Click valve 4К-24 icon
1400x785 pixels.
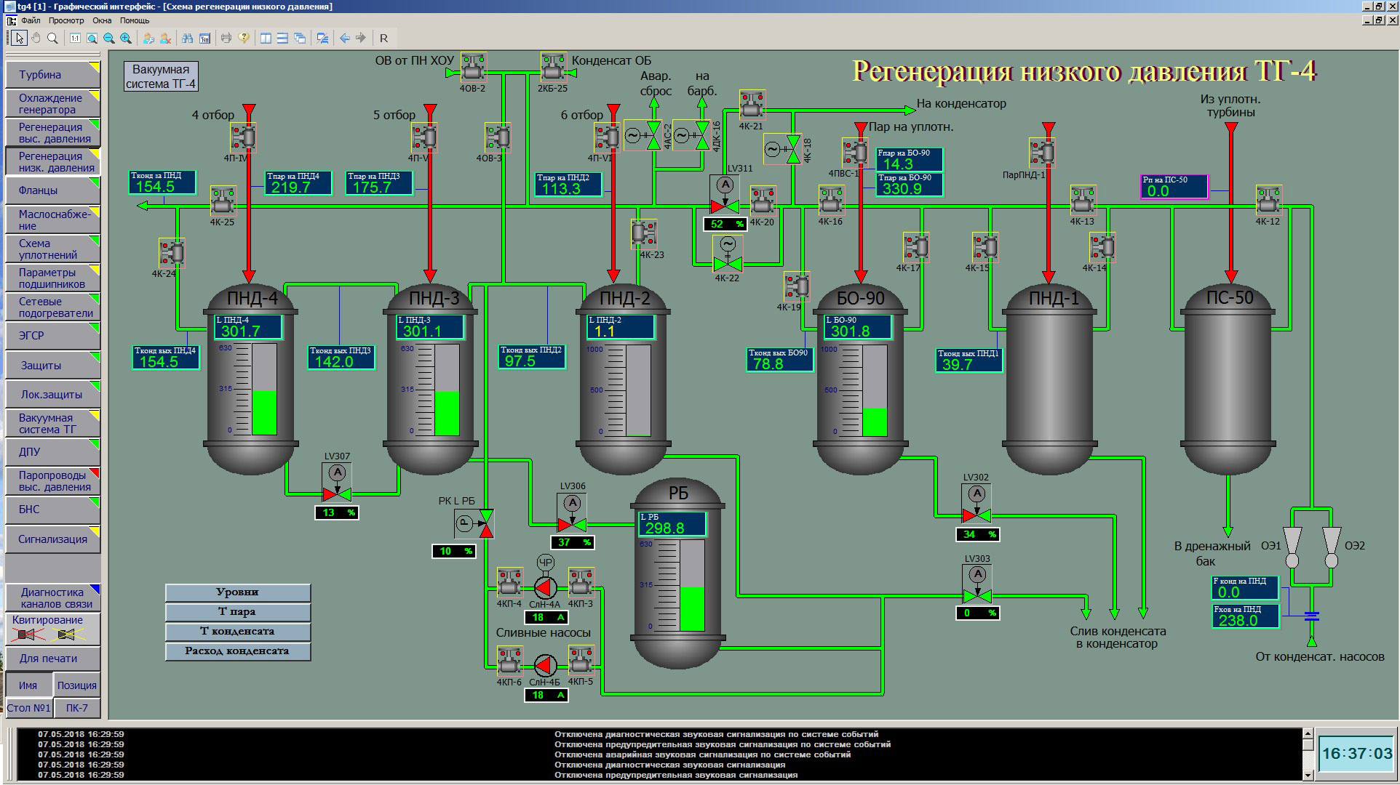point(172,253)
